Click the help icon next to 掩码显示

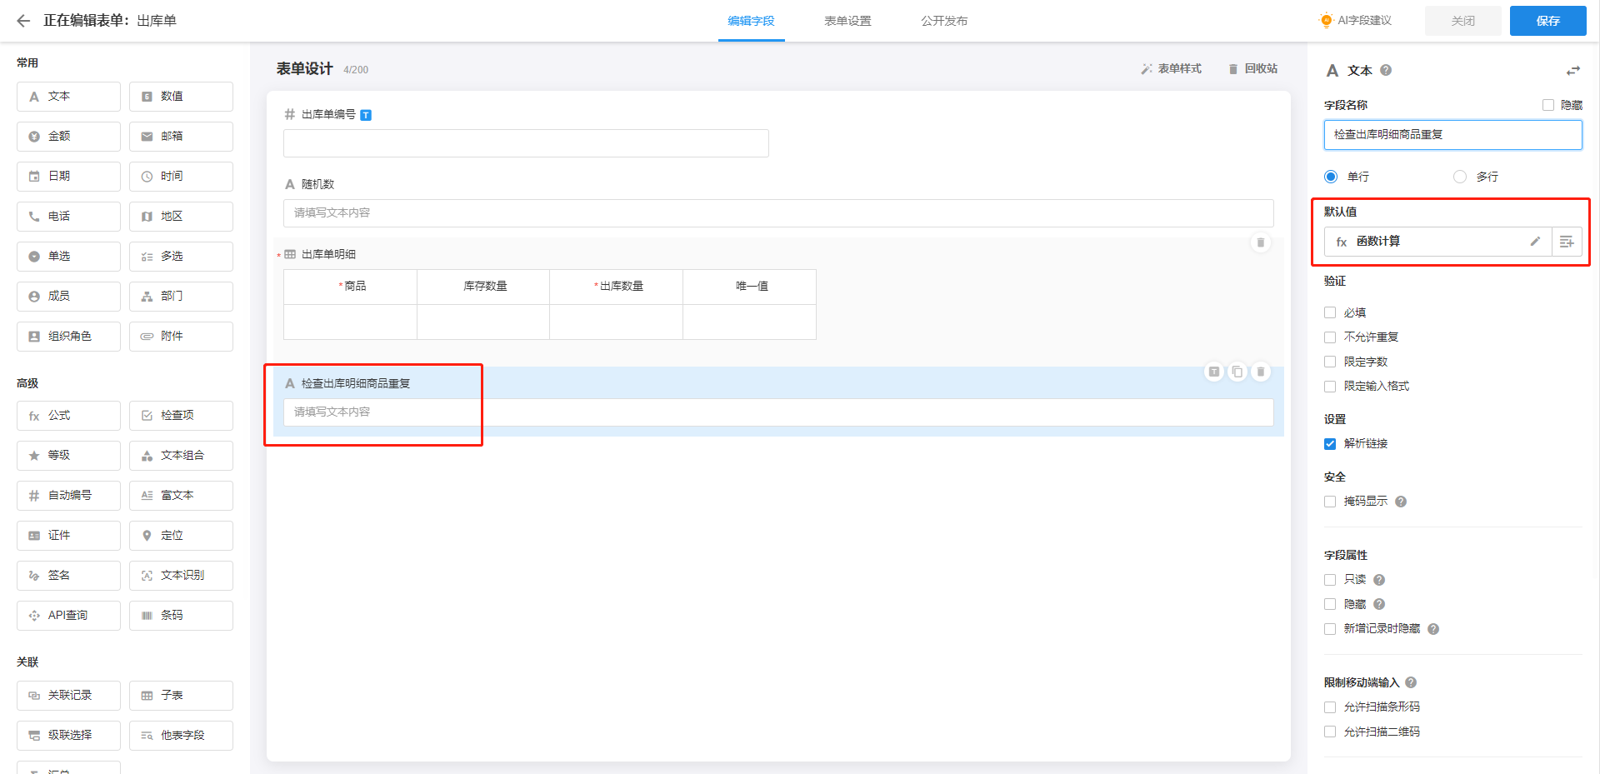[1401, 502]
